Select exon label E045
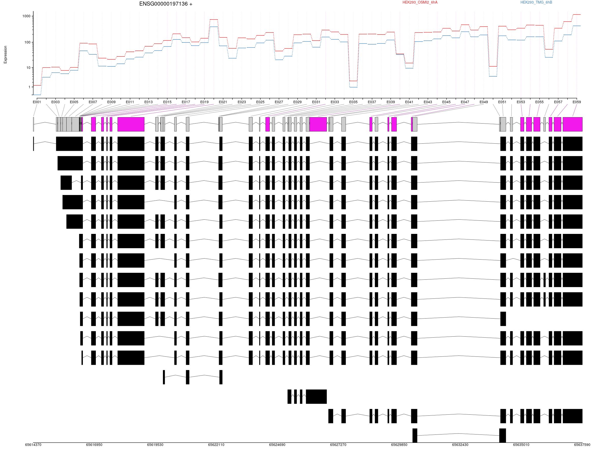 446,102
